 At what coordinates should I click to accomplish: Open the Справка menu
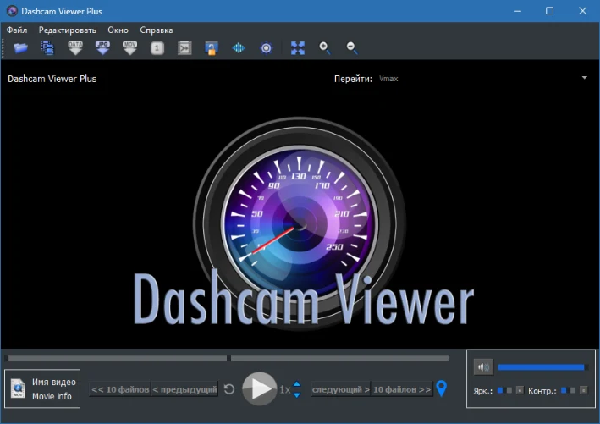point(156,30)
